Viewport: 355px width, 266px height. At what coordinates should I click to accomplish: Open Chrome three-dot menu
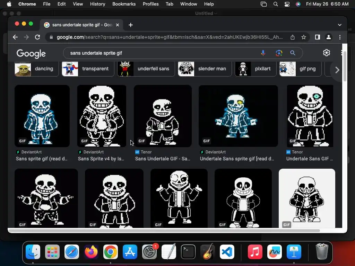(x=340, y=37)
